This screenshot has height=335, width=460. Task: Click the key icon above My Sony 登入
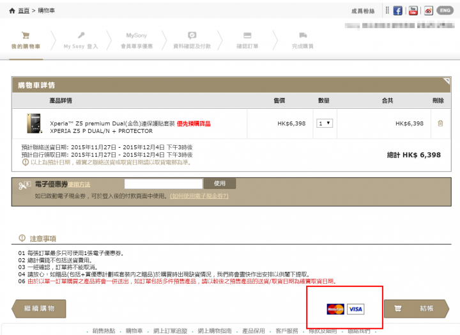tap(81, 35)
